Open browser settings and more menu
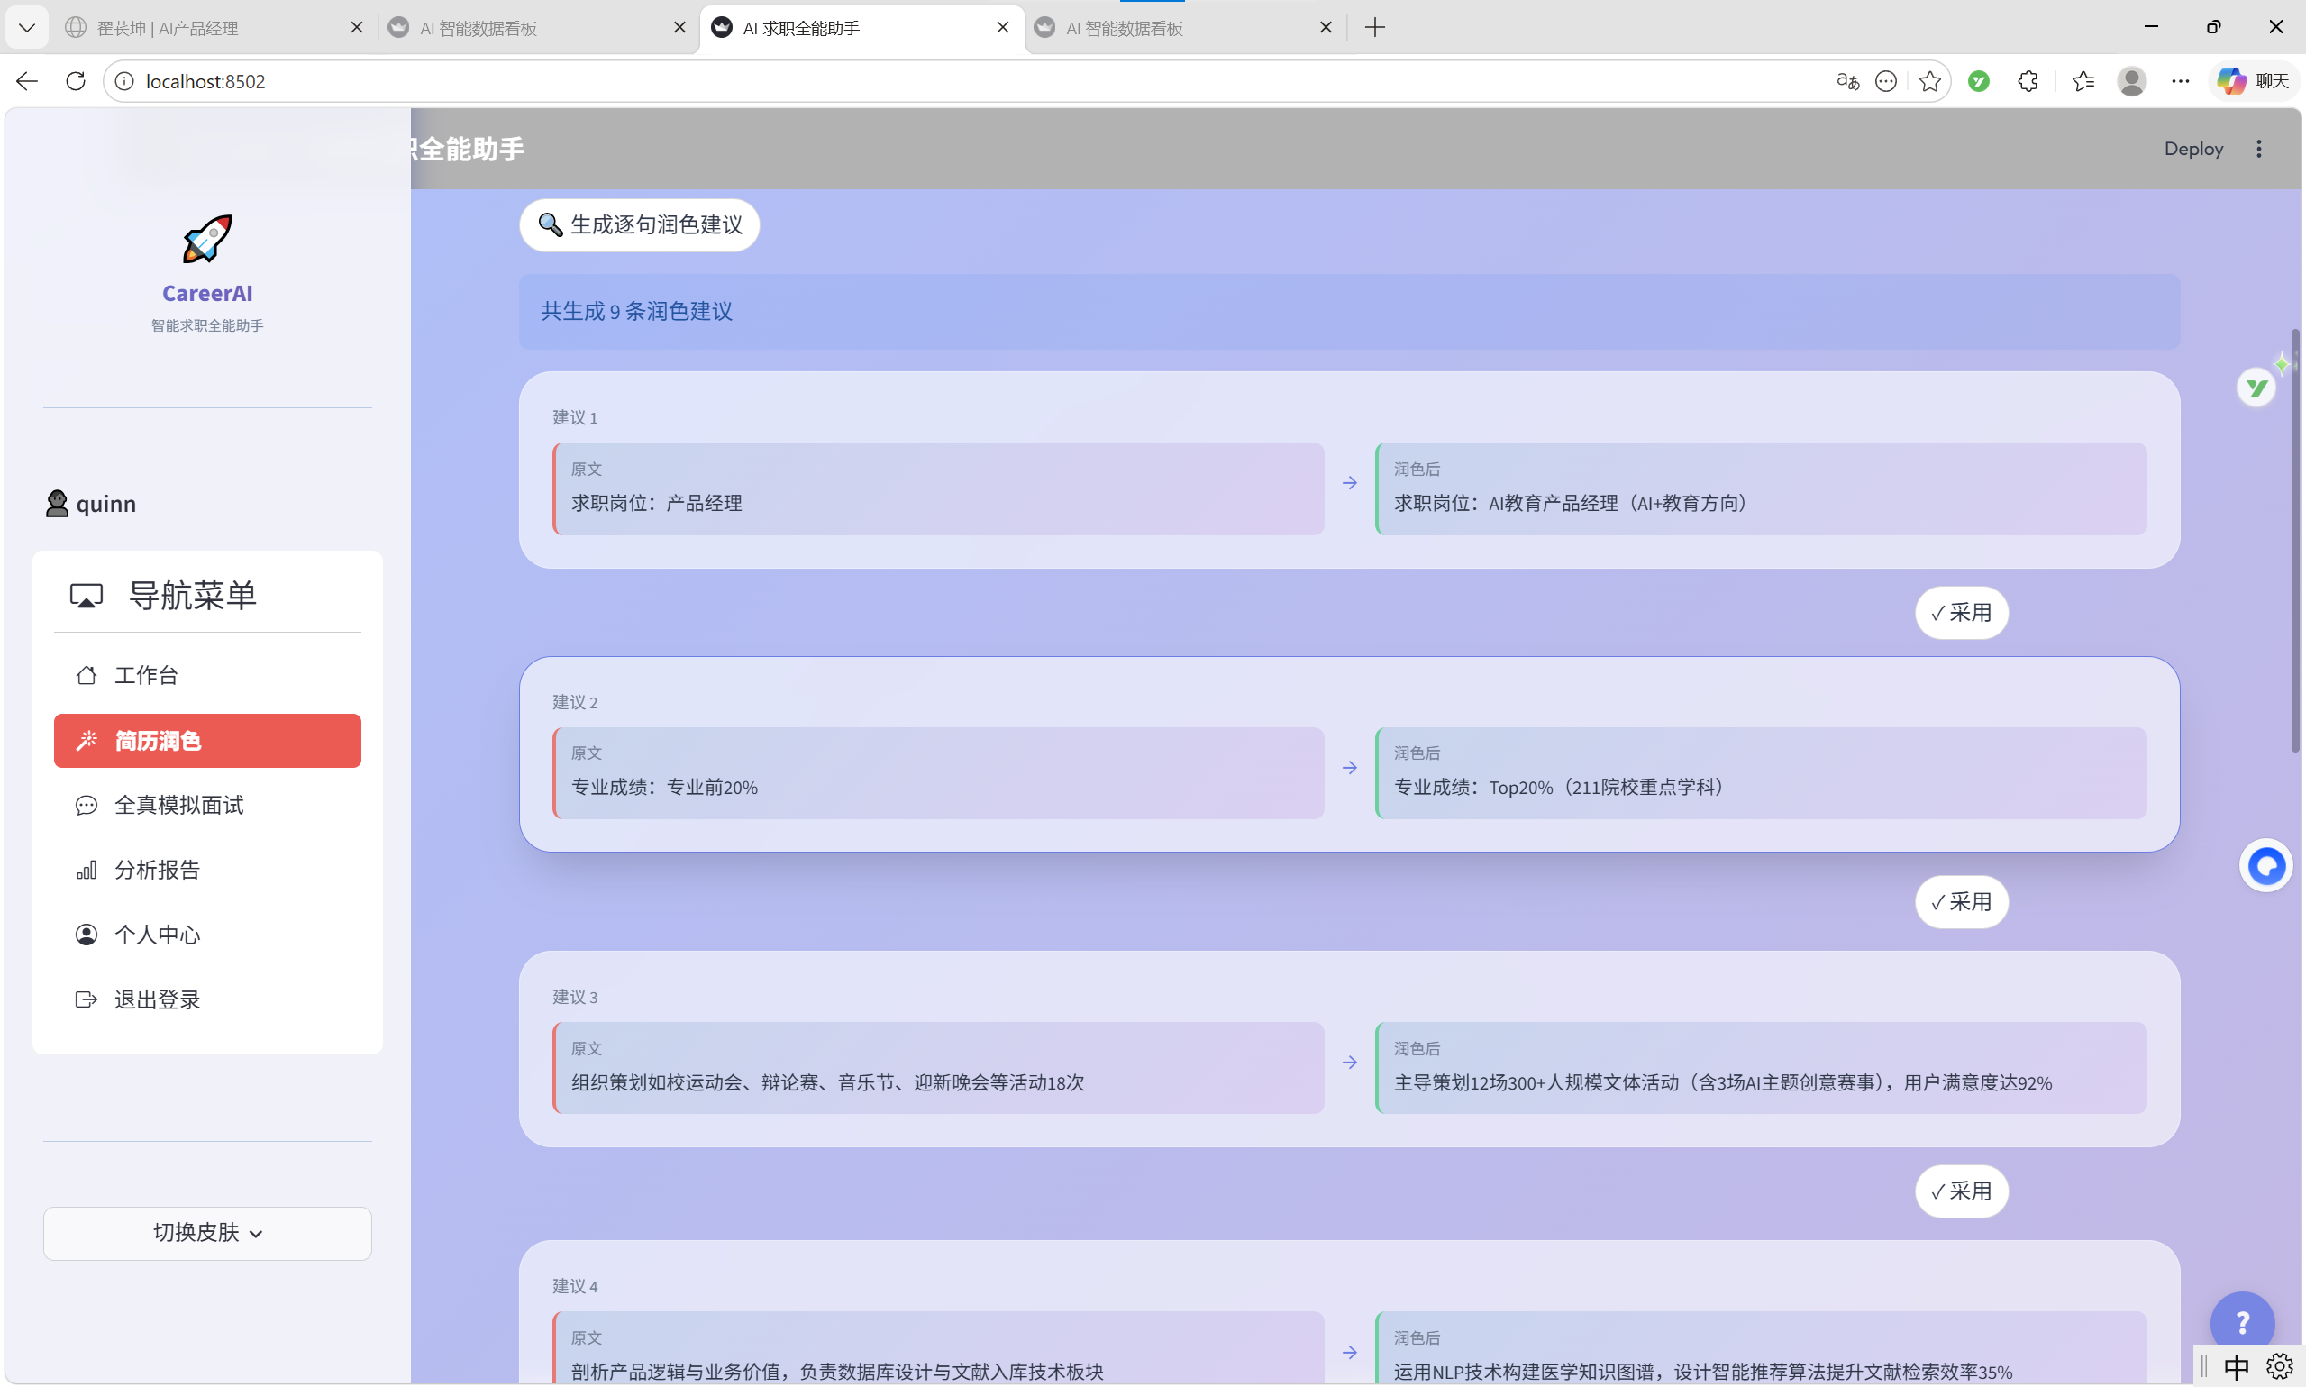This screenshot has width=2306, height=1387. [2180, 81]
